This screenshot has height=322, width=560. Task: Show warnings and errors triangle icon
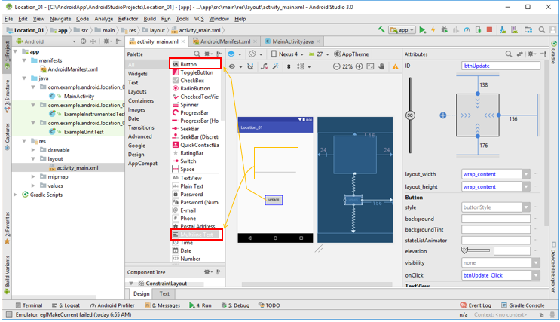(x=396, y=66)
